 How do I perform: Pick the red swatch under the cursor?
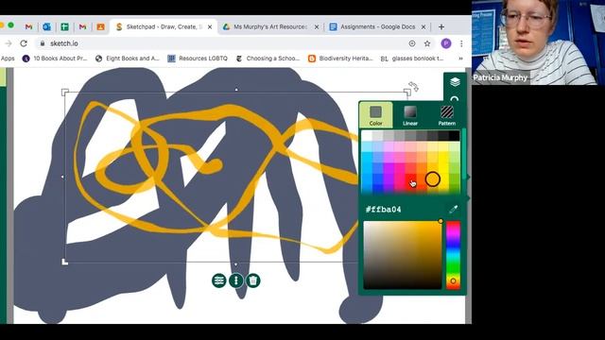tap(410, 178)
